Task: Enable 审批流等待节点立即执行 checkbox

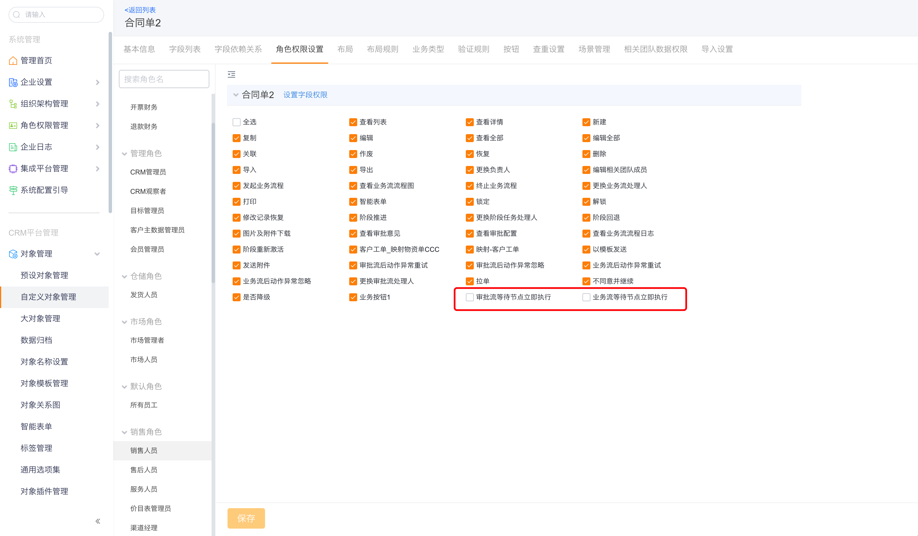Action: [x=469, y=297]
